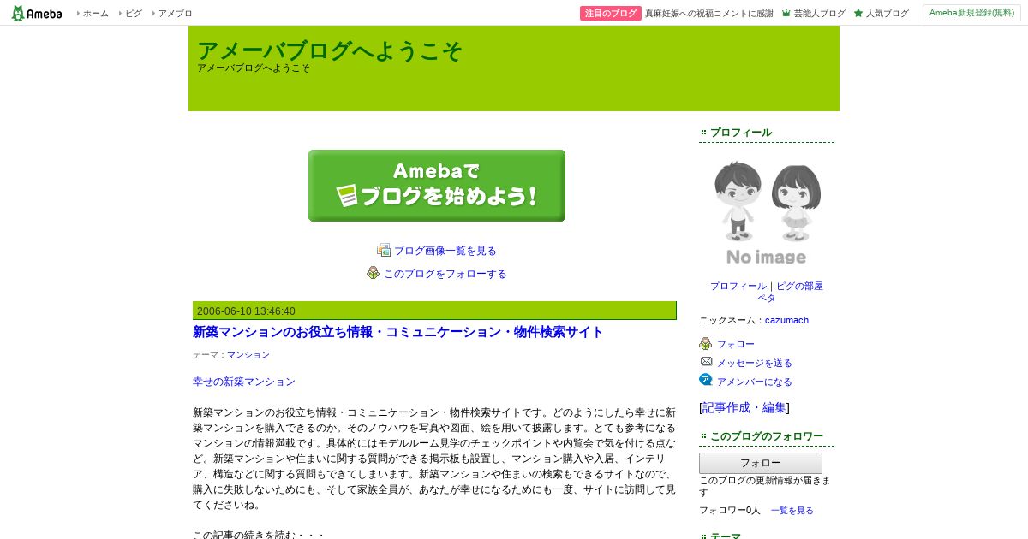
Task: Click the image gallery icon beside ブログ画像一覧
Action: [384, 250]
